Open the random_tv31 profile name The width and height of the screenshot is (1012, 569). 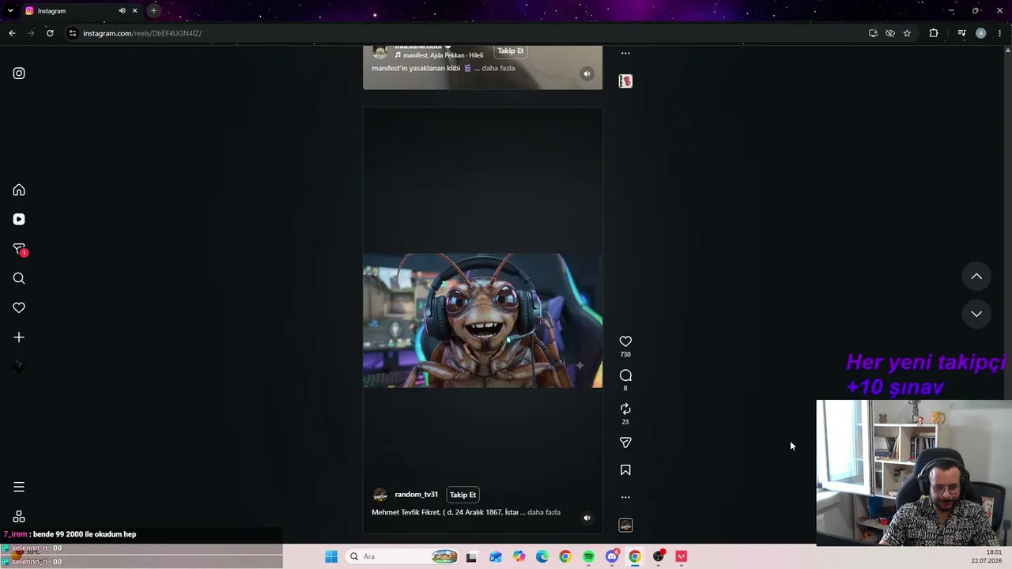(416, 495)
